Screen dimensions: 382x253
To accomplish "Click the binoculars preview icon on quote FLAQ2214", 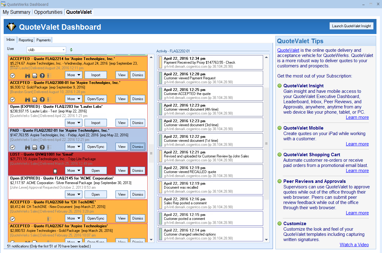I will tap(28, 75).
